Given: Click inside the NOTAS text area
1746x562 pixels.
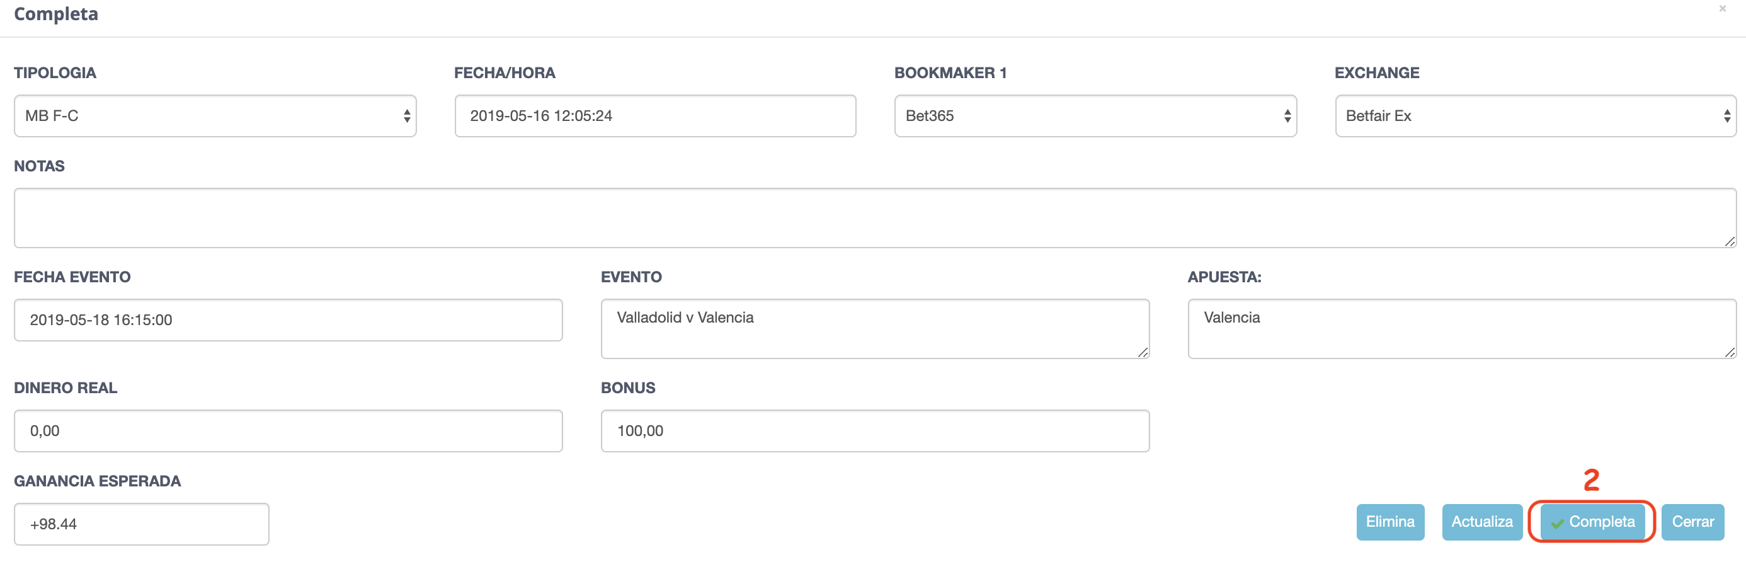Looking at the screenshot, I should click(875, 217).
